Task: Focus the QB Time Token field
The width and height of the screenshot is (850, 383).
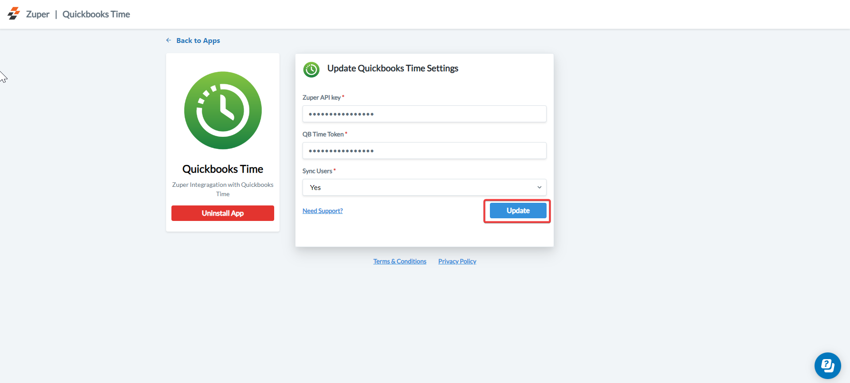Action: coord(424,151)
